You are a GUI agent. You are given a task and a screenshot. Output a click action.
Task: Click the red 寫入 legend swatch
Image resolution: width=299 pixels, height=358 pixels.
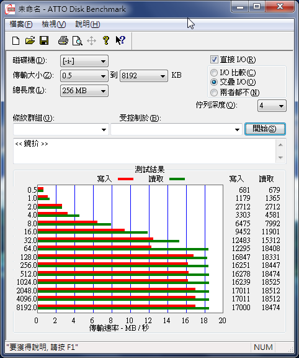pos(125,179)
